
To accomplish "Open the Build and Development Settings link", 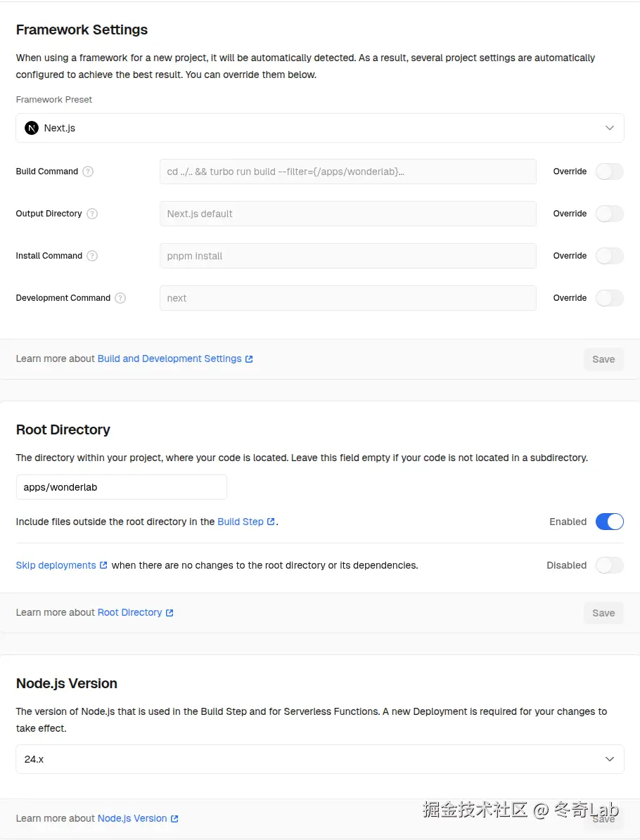I will (170, 358).
